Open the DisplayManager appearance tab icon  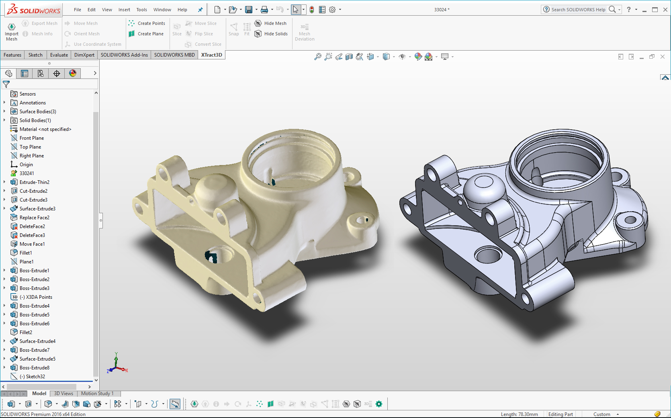pos(73,73)
